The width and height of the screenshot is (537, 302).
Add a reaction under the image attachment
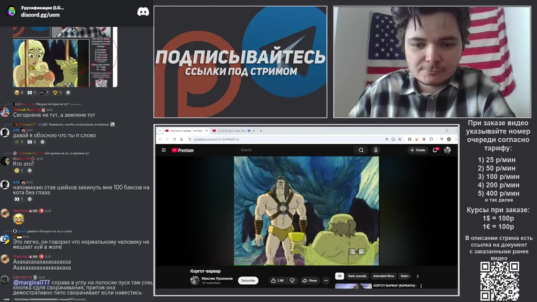coord(68,93)
